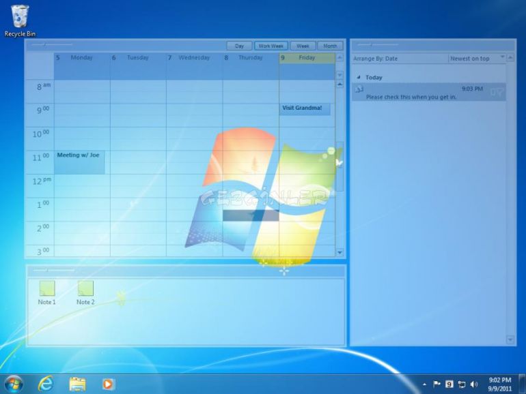The image size is (526, 394).
Task: Click the inbox list scroll up arrow
Action: pyautogui.click(x=510, y=57)
